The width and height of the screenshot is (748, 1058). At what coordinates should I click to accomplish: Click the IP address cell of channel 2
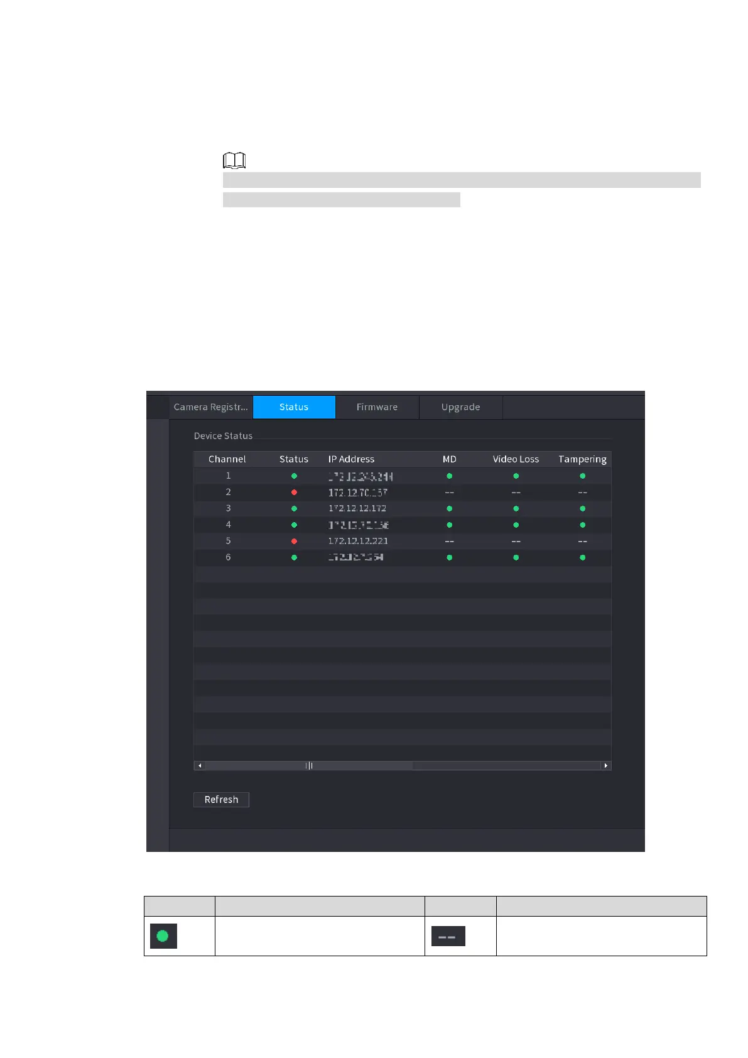tap(358, 493)
